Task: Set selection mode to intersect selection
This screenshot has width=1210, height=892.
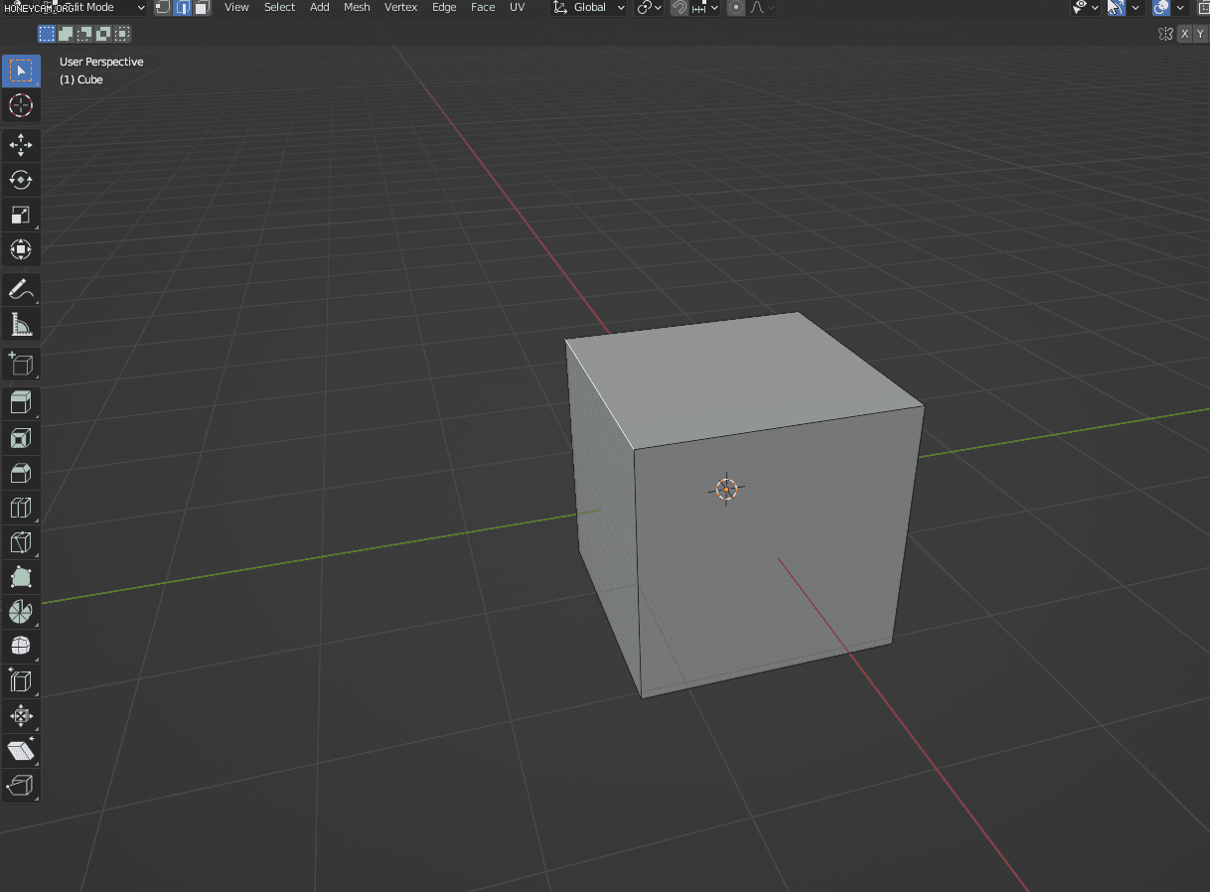Action: (122, 34)
